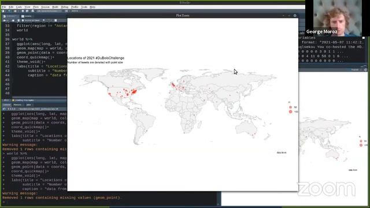Open the Tools menu
The height and width of the screenshot is (208, 370).
click(x=84, y=7)
